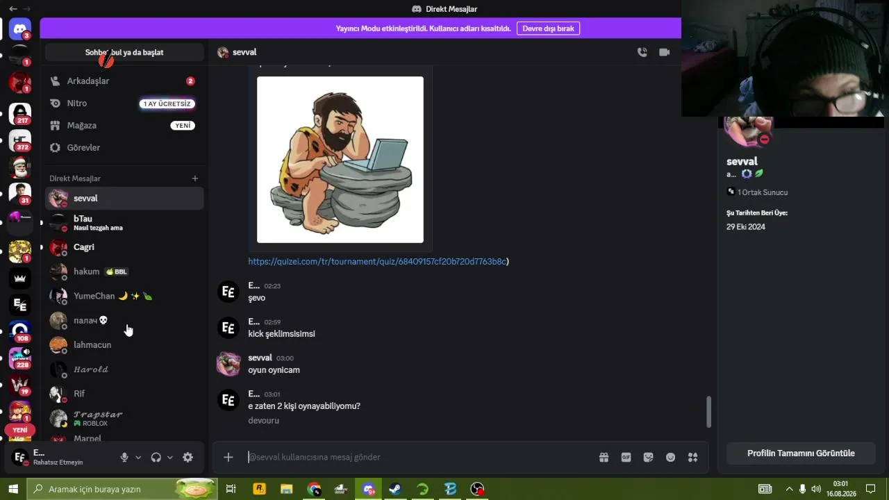This screenshot has width=889, height=500.
Task: Go back with the title bar arrow
Action: point(13,9)
